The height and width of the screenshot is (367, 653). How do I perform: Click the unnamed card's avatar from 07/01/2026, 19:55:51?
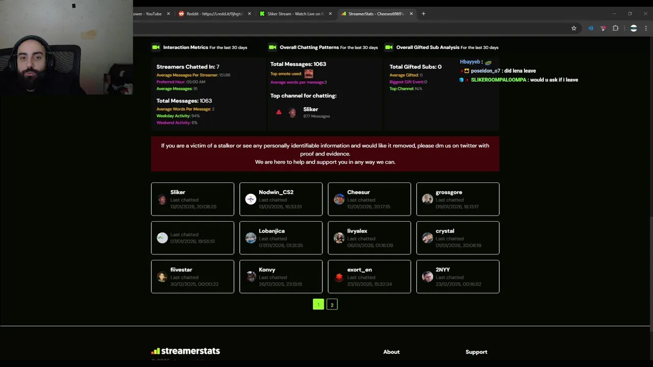(x=162, y=238)
